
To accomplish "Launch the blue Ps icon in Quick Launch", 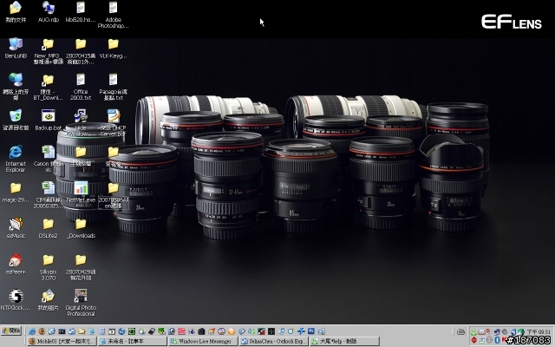I will pyautogui.click(x=311, y=331).
